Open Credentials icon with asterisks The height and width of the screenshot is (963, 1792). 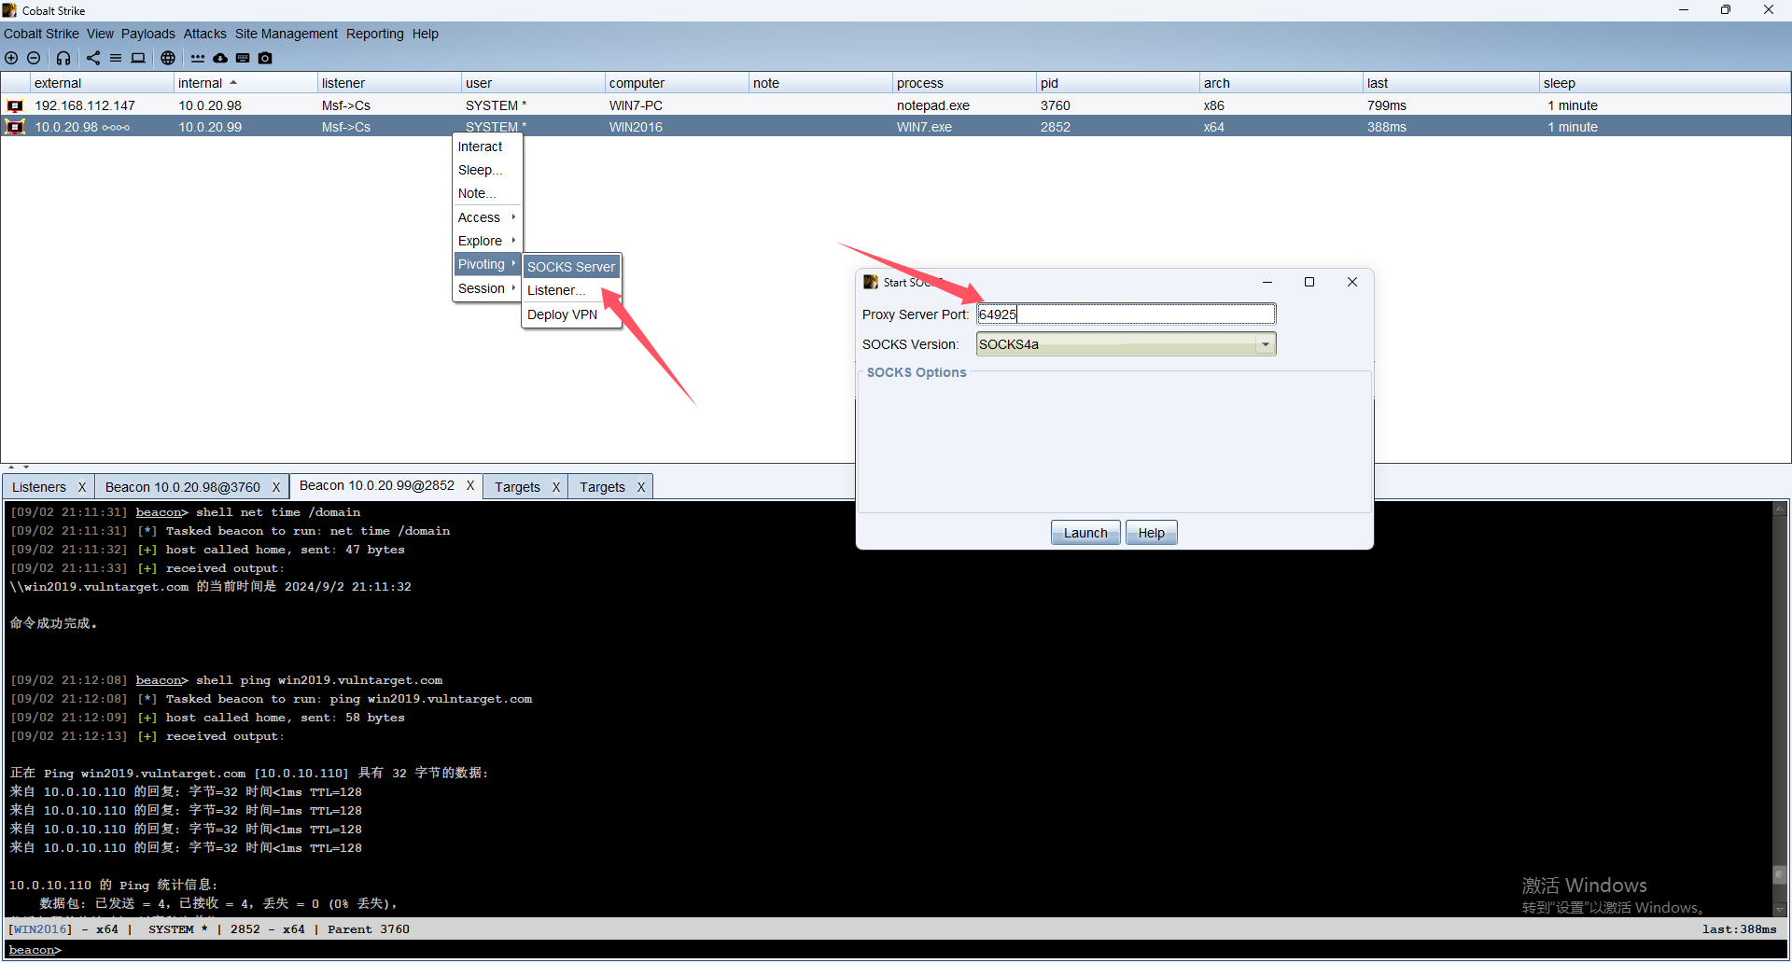(198, 58)
